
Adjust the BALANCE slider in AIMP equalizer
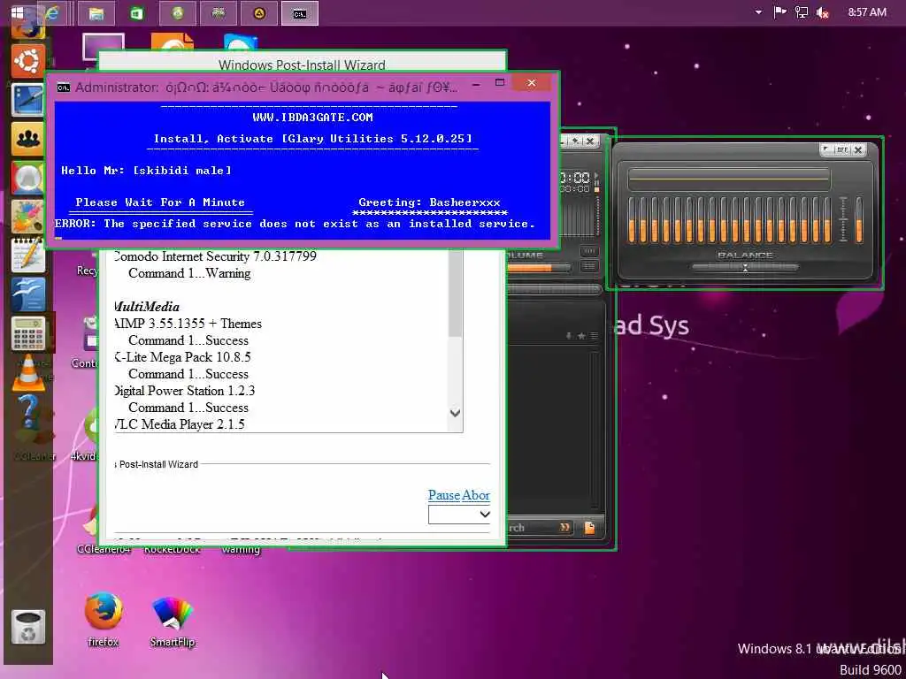pos(745,267)
